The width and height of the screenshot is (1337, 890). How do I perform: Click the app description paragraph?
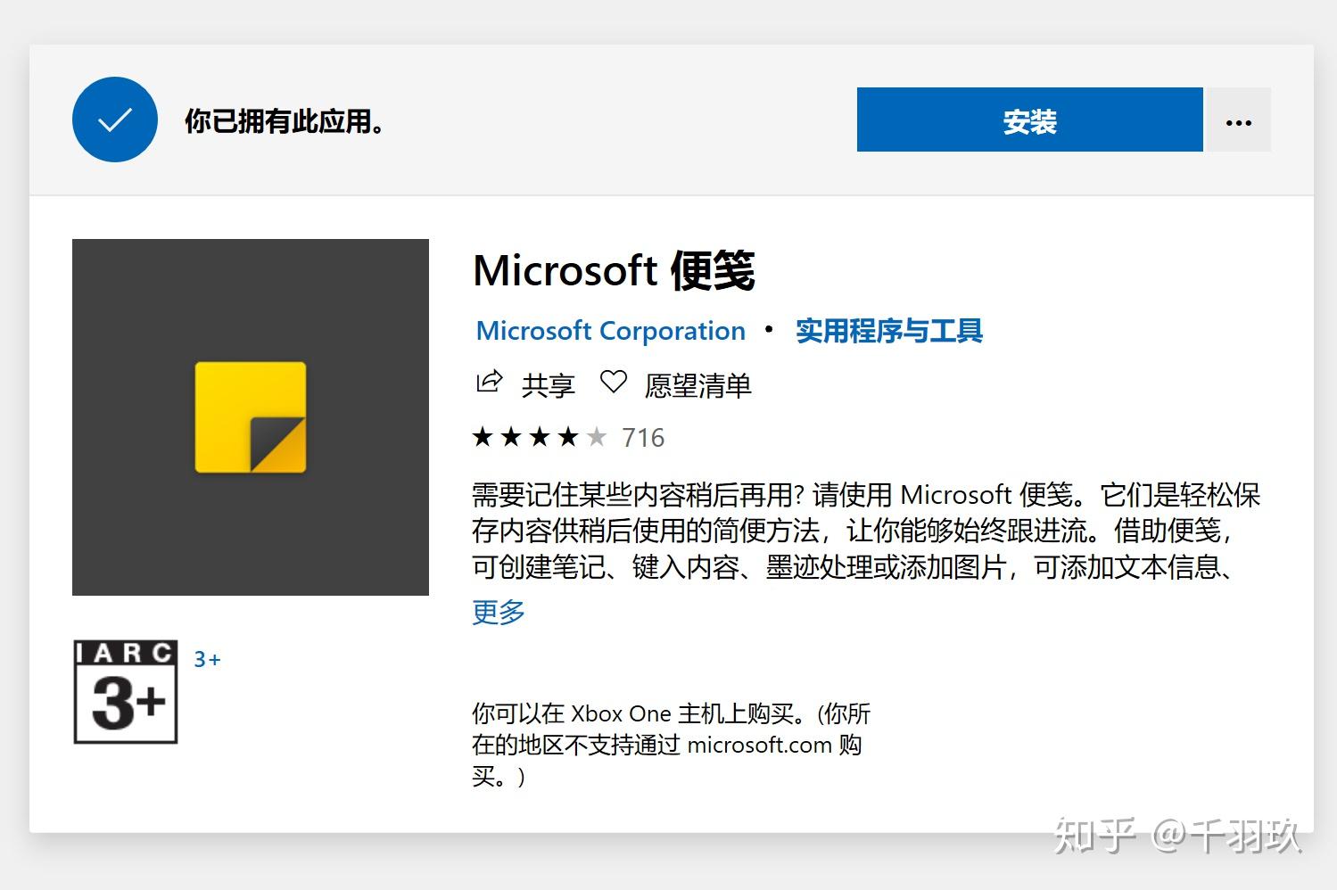click(865, 531)
